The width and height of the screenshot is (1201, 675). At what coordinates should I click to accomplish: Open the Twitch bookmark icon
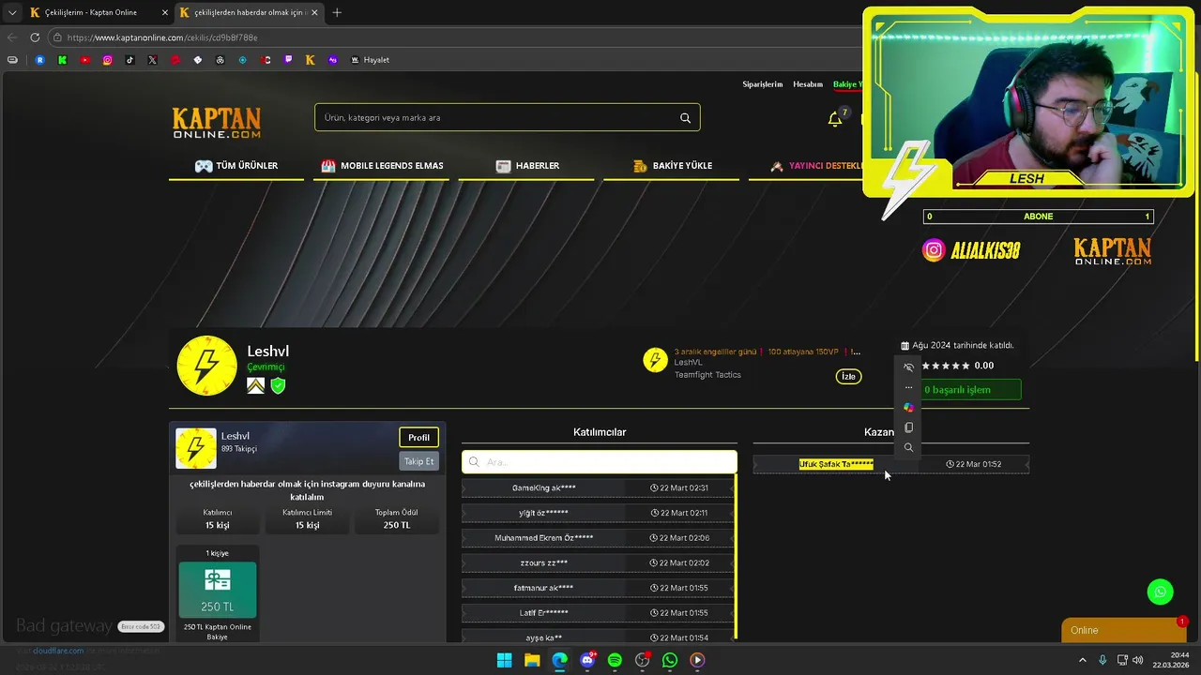(288, 60)
